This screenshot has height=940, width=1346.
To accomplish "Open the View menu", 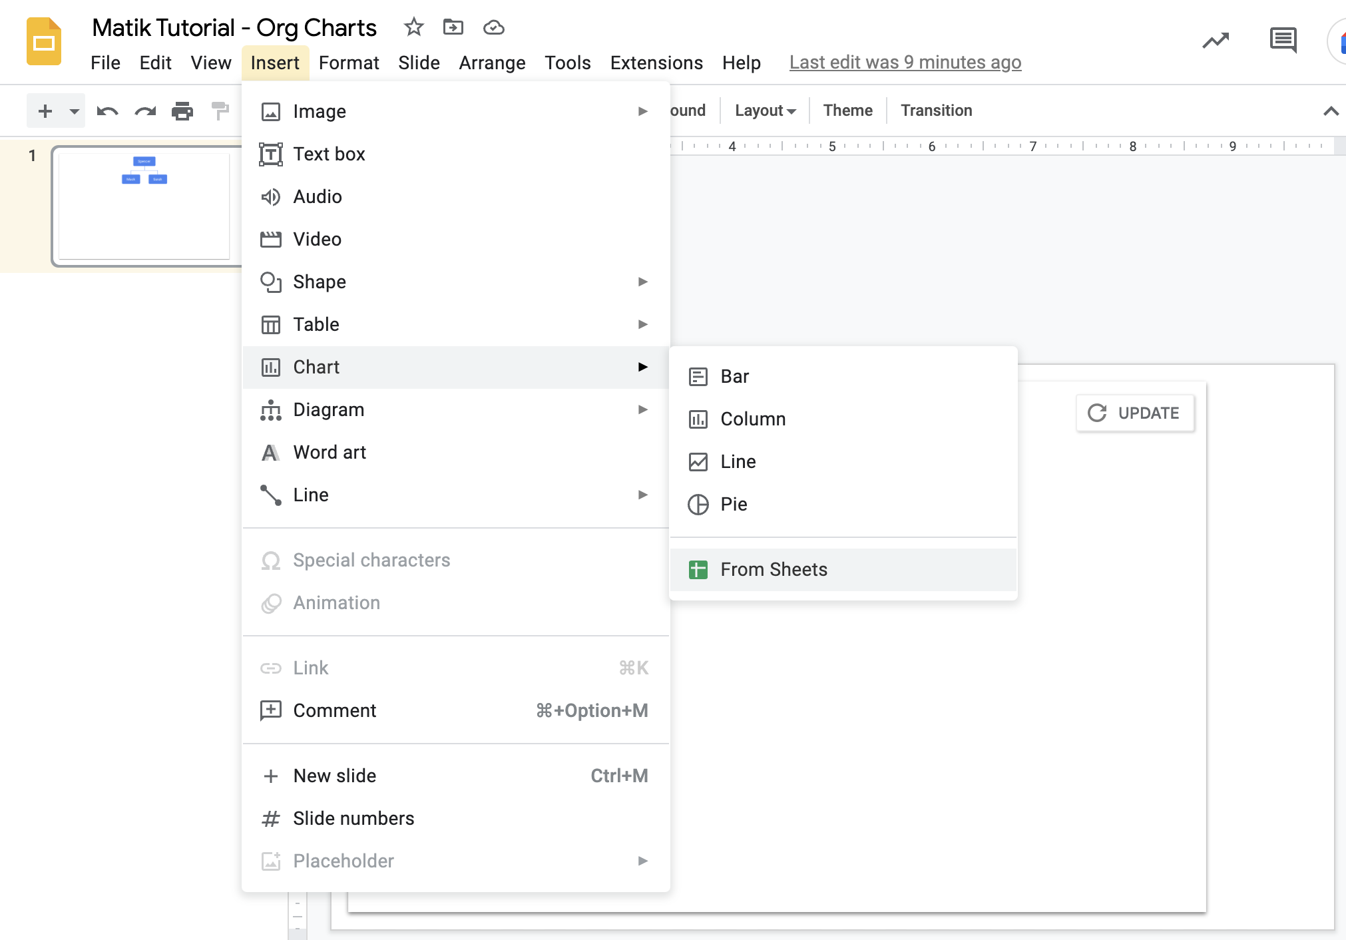I will (211, 63).
